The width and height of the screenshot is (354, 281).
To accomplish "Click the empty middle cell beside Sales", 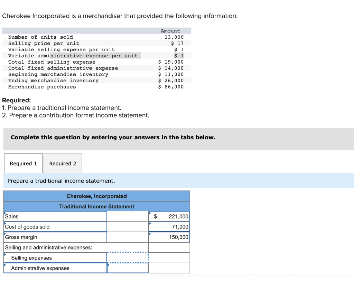I will coord(128,216).
